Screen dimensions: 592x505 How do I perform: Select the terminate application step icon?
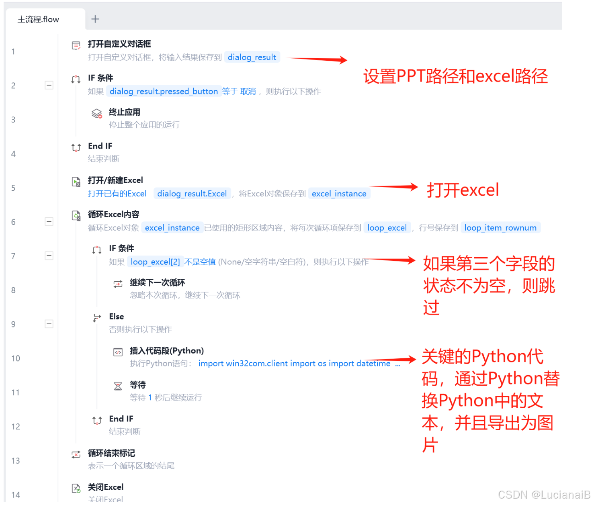click(x=97, y=114)
